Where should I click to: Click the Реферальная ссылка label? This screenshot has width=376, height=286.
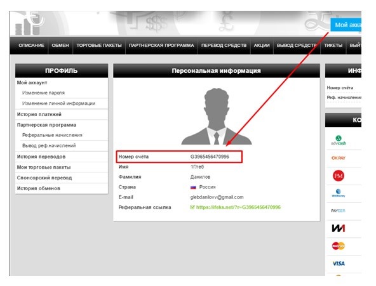tap(145, 207)
